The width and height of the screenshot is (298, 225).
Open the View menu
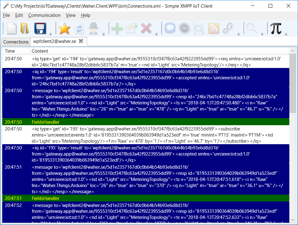coord(71,15)
